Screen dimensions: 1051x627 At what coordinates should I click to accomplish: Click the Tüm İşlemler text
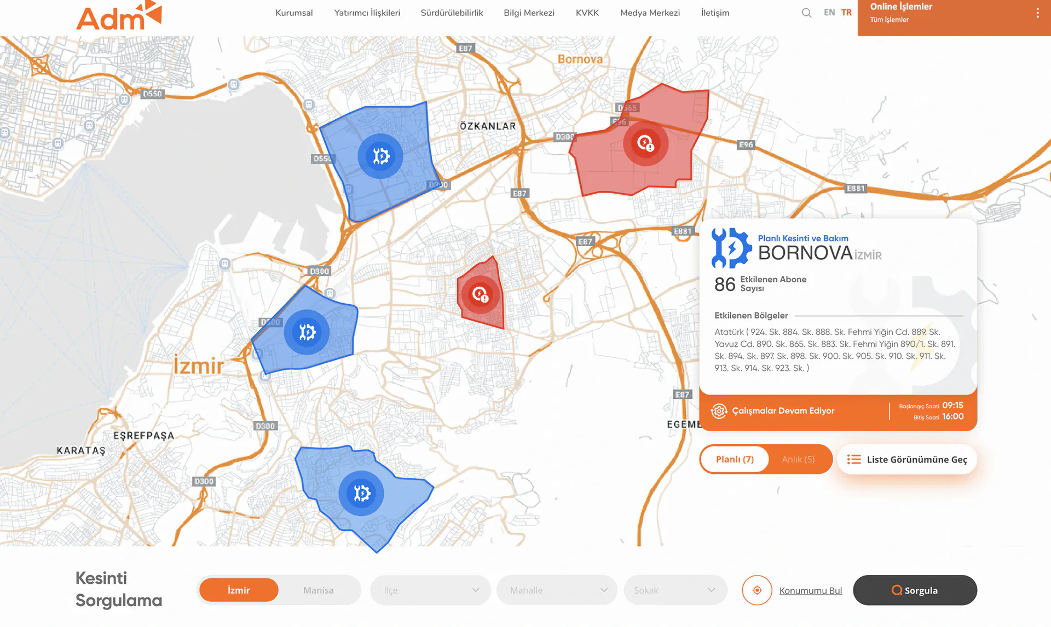point(889,20)
